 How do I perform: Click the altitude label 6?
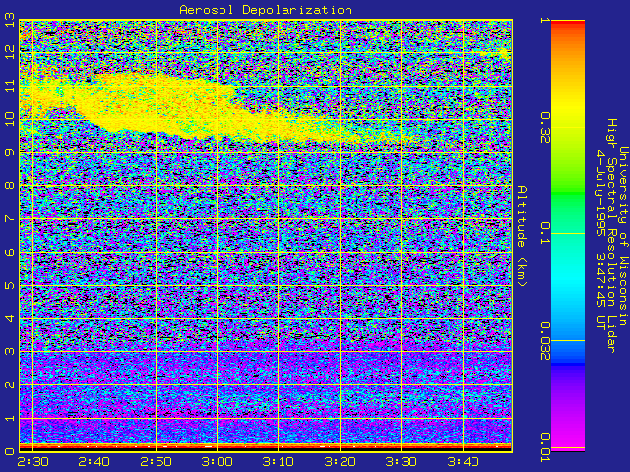coord(10,252)
